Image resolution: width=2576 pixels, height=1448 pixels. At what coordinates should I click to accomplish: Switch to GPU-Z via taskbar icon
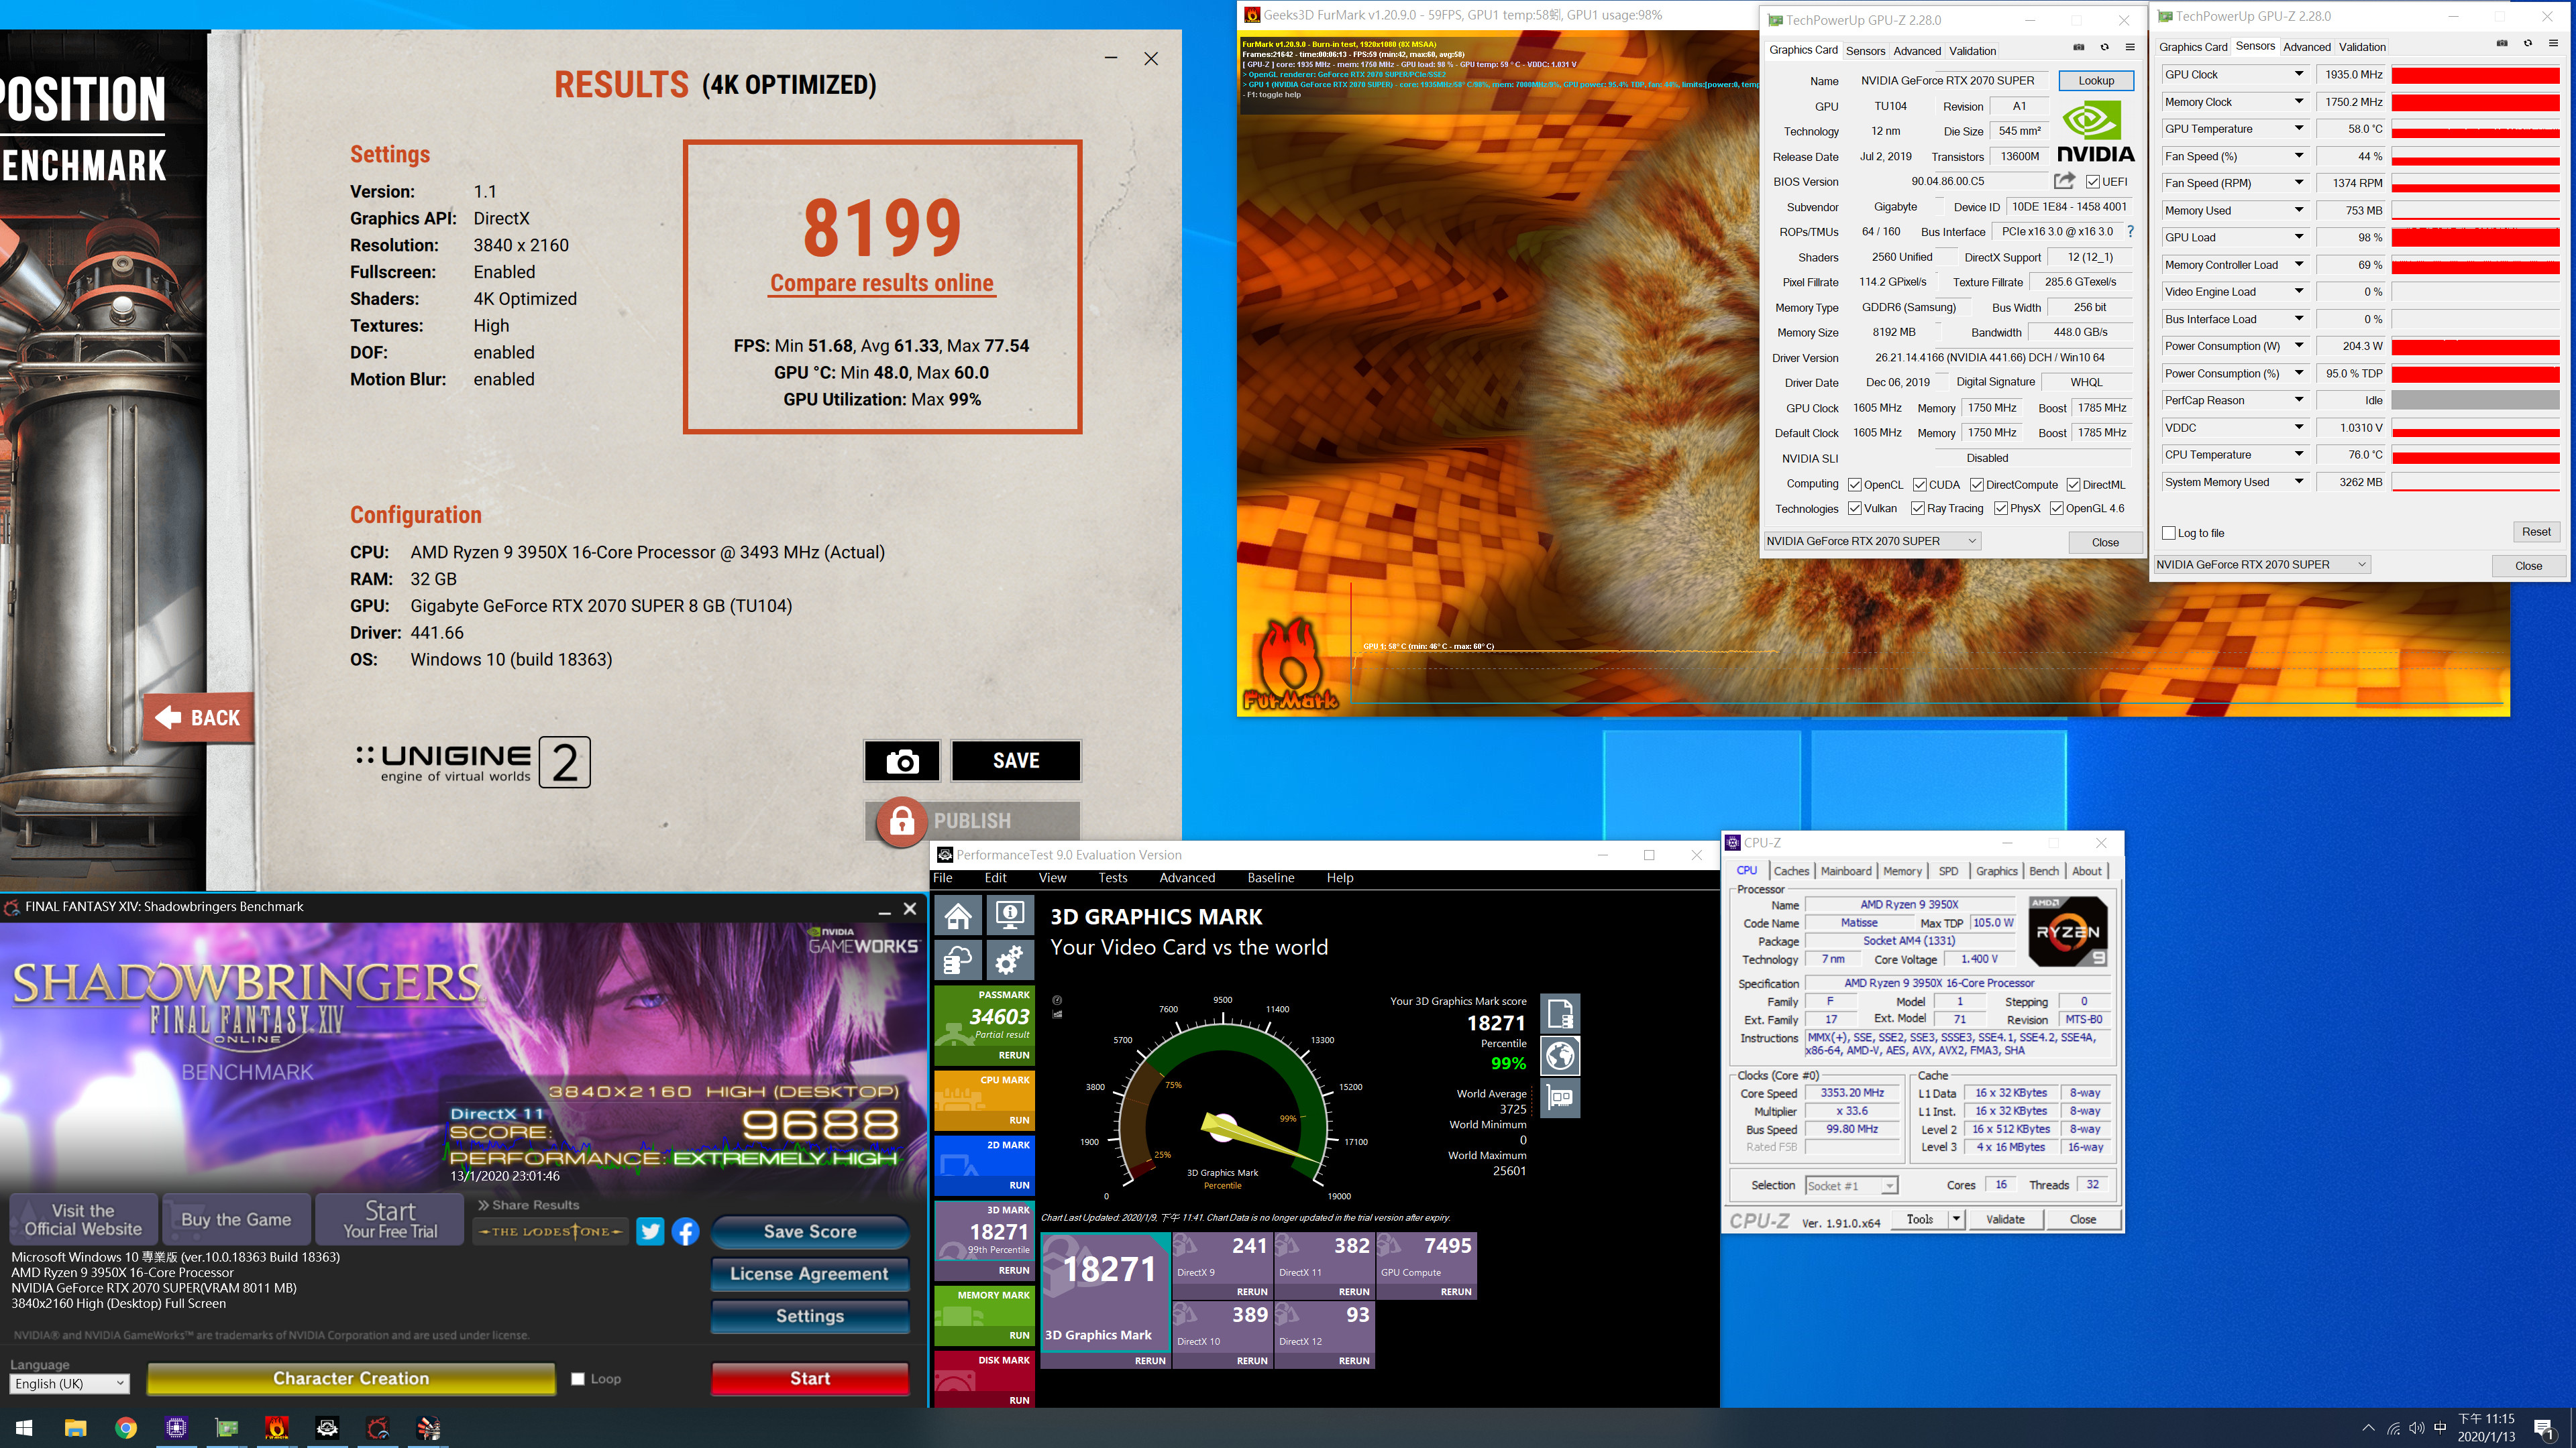pos(227,1428)
